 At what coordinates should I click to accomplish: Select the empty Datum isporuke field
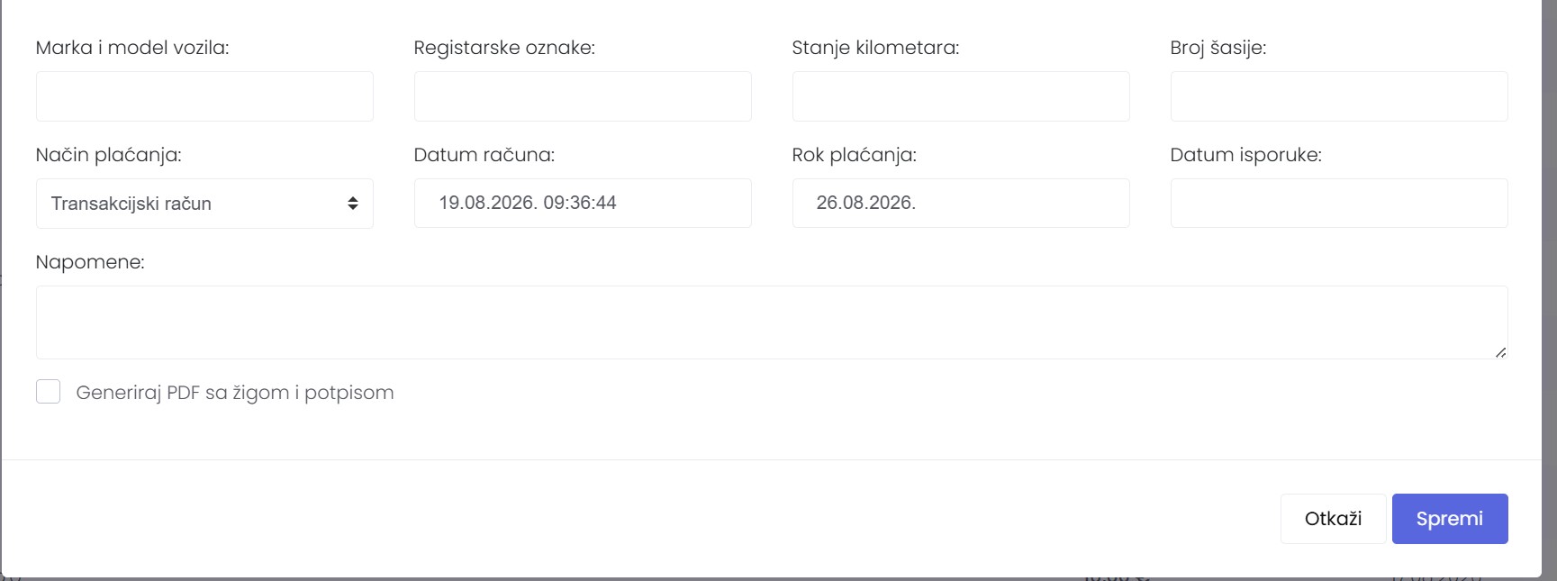tap(1339, 203)
